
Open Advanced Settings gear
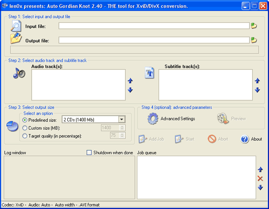pos(153,119)
